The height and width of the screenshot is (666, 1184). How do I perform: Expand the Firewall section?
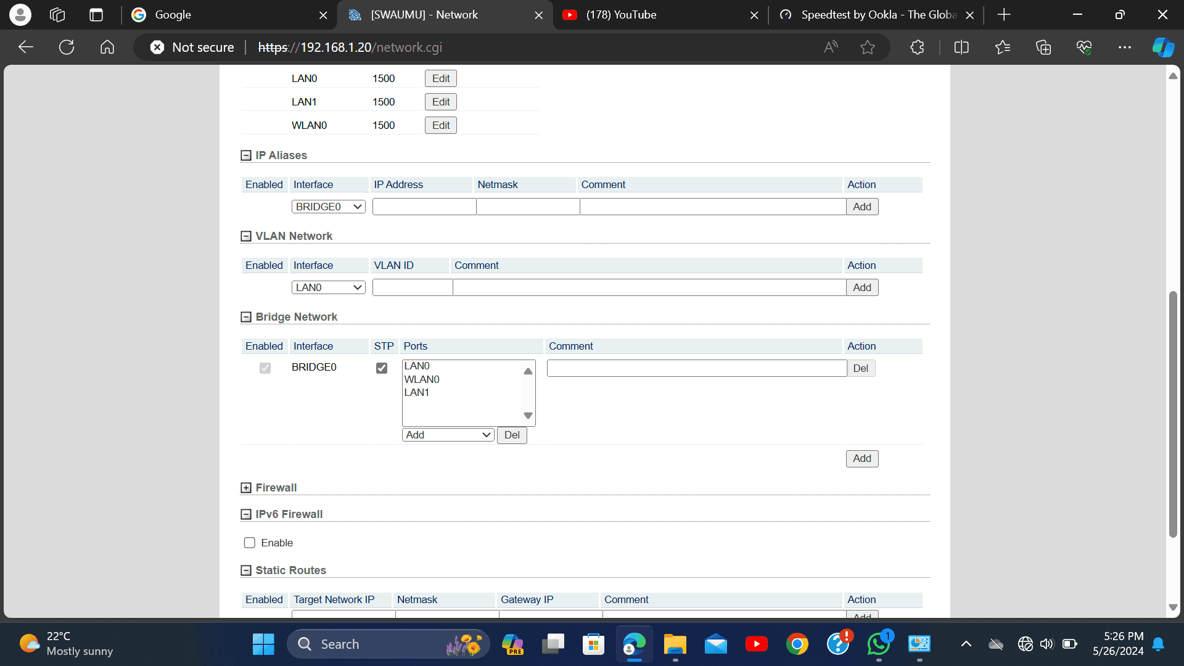click(246, 488)
